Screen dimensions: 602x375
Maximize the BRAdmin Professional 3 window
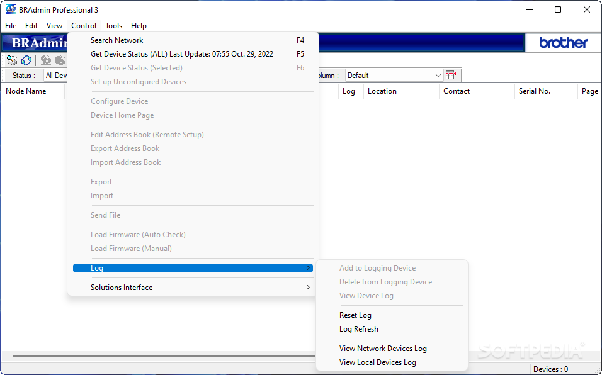(558, 9)
